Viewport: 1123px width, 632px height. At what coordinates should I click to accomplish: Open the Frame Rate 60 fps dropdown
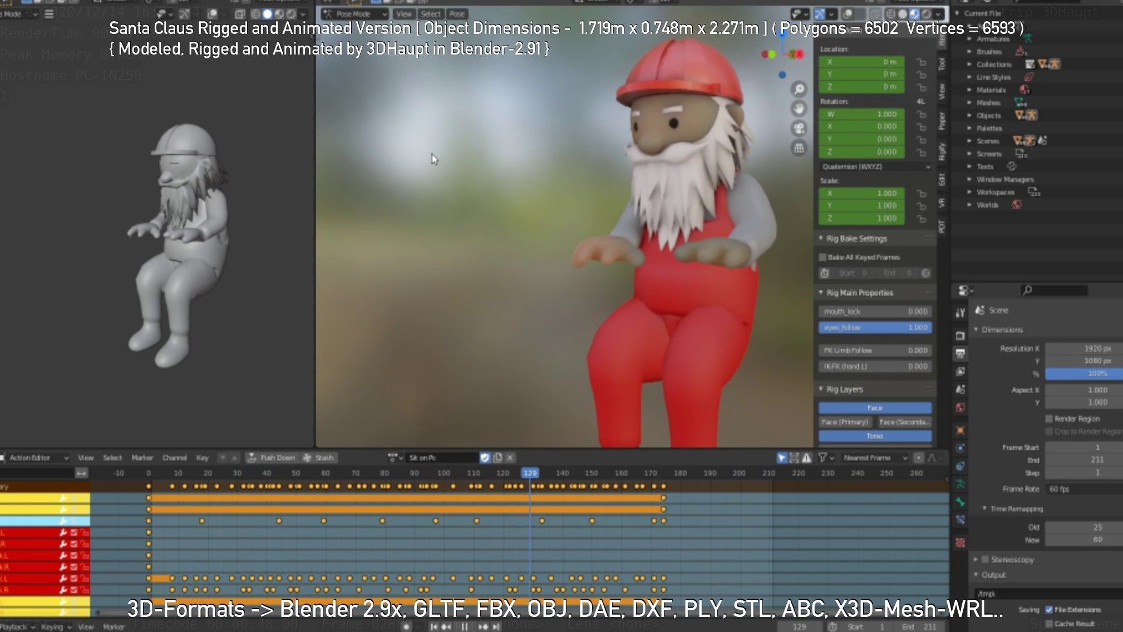tap(1083, 488)
